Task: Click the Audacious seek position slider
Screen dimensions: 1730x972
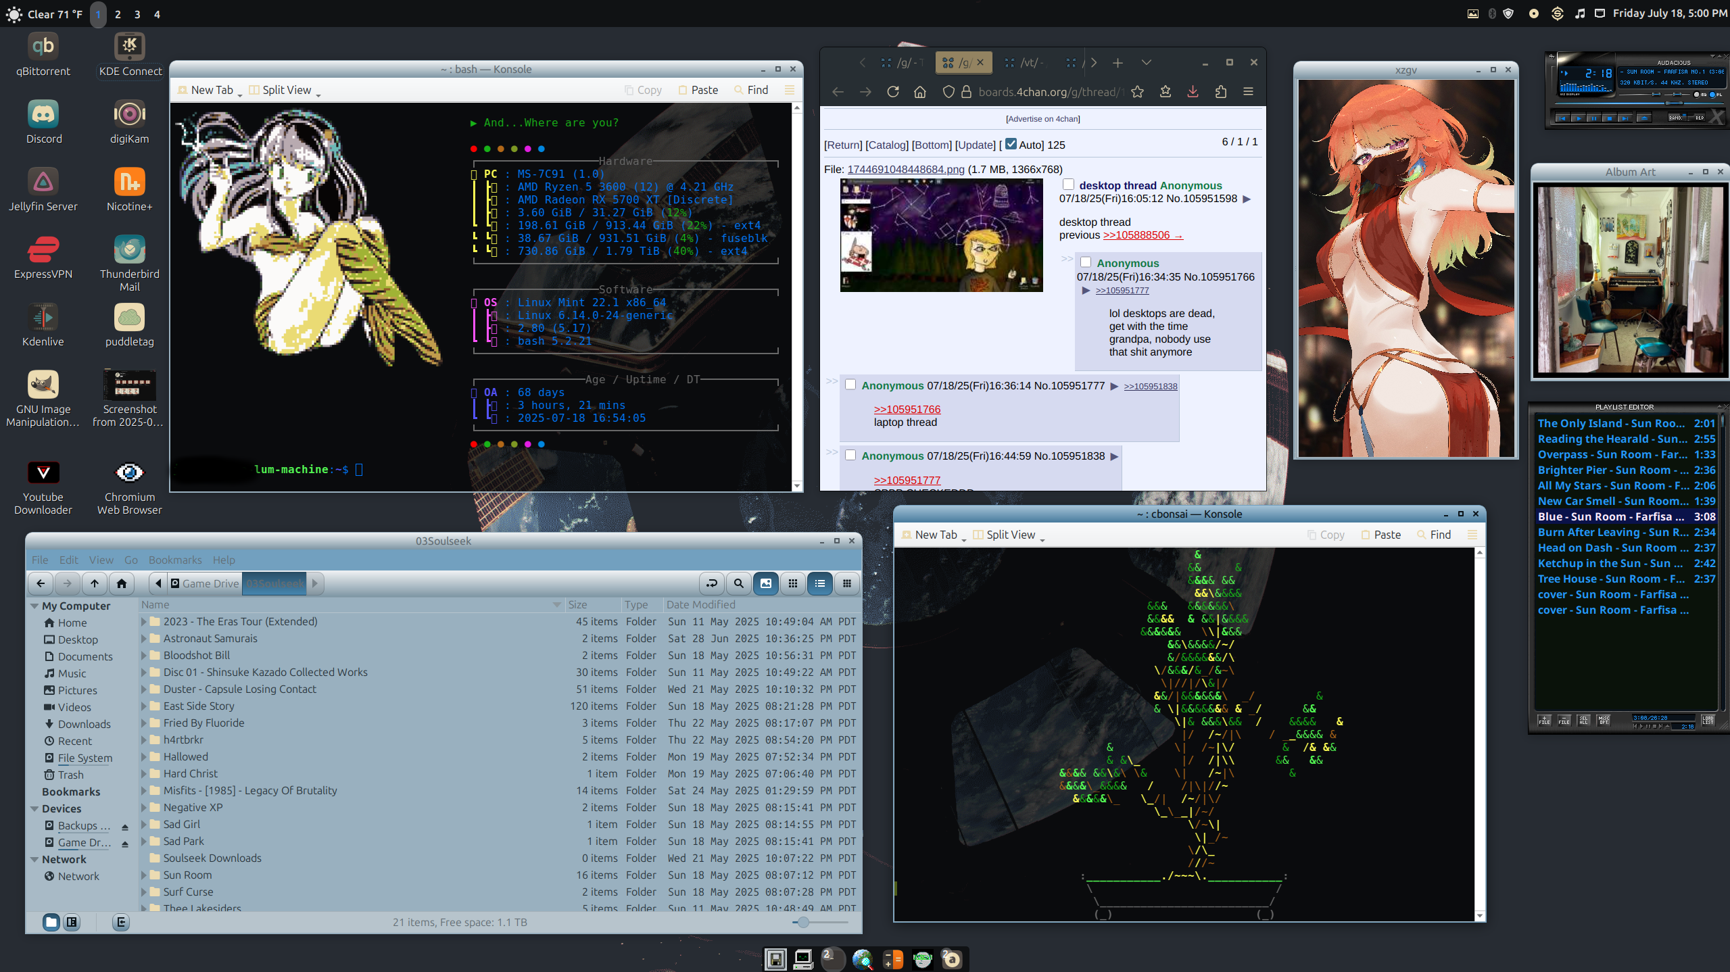Action: point(1641,103)
